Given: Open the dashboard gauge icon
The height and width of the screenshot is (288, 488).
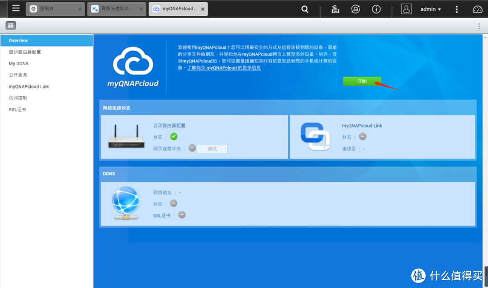Looking at the screenshot, I should tap(478, 9).
